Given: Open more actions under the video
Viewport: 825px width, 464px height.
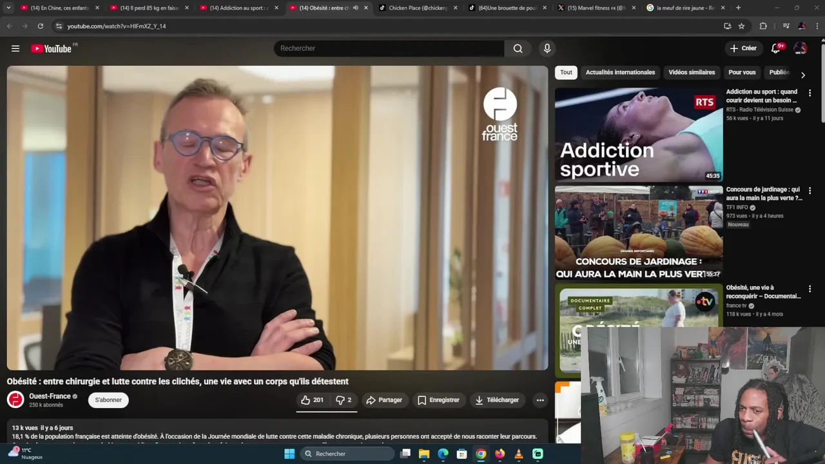Looking at the screenshot, I should [x=540, y=400].
